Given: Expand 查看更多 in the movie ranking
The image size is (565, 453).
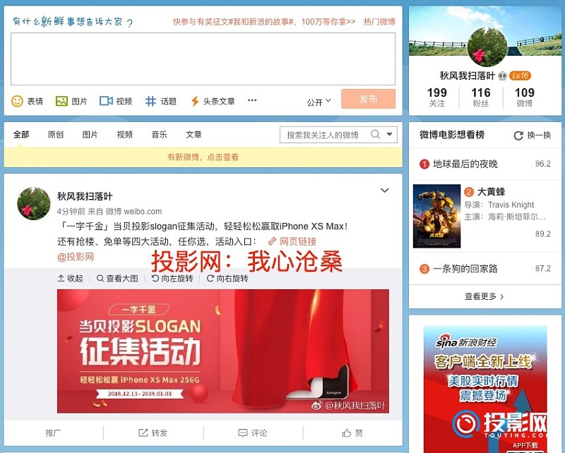Looking at the screenshot, I should [484, 296].
